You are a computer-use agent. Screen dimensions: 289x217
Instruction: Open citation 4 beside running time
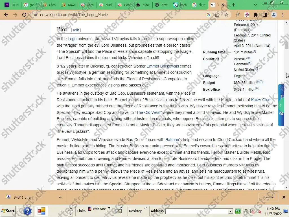point(254,51)
